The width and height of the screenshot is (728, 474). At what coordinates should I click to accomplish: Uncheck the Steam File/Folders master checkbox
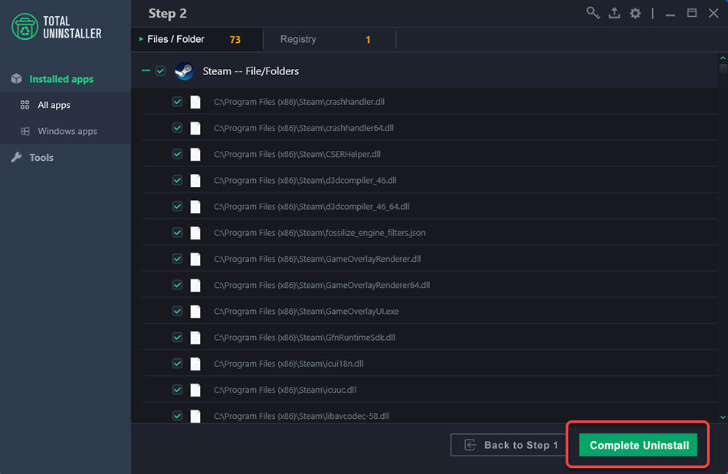pos(161,71)
